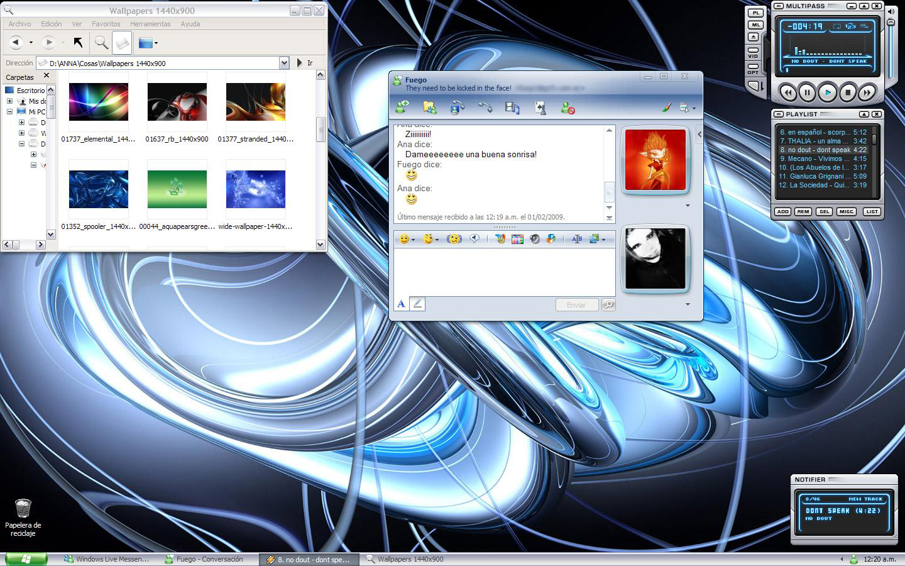Record a voice clip in Messenger
Image resolution: width=905 pixels, height=566 pixels.
(x=474, y=239)
